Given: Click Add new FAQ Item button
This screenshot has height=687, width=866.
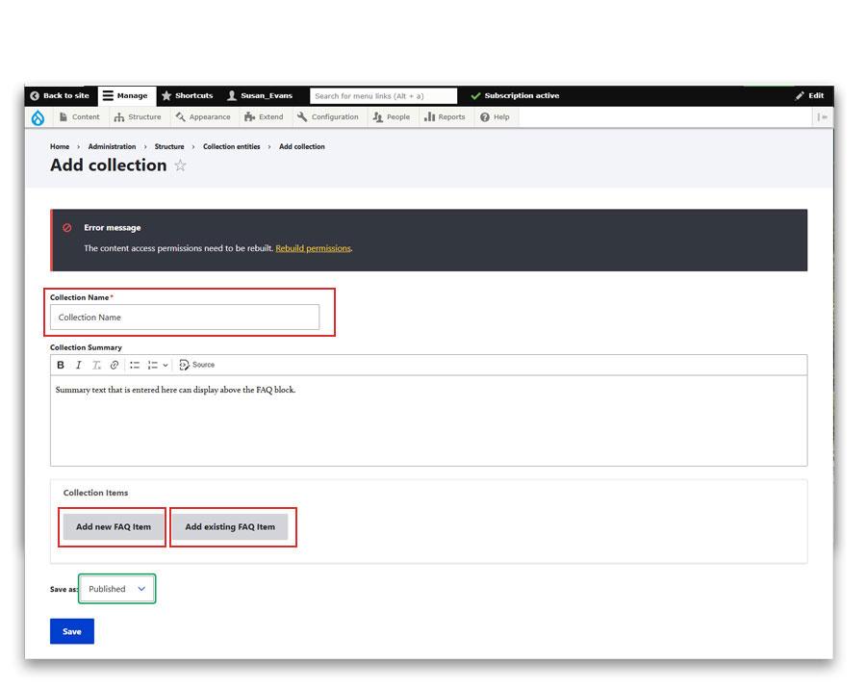Looking at the screenshot, I should click(114, 527).
